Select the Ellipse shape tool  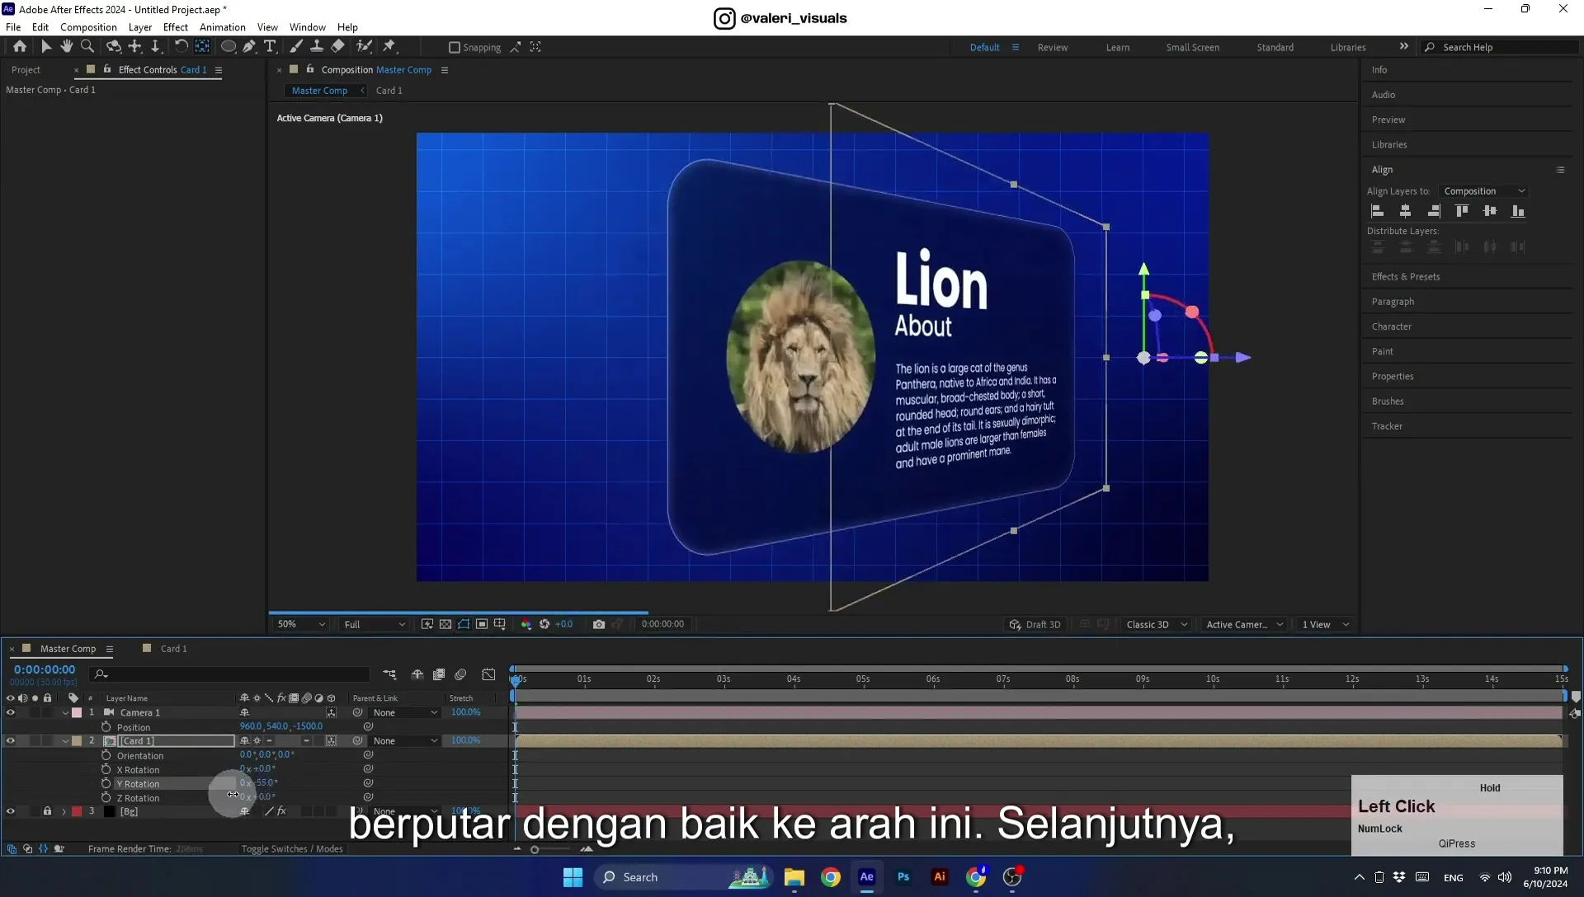point(229,47)
